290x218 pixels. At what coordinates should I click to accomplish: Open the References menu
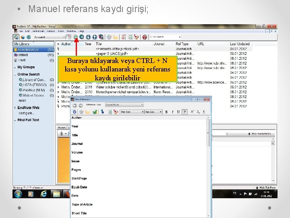38,31
